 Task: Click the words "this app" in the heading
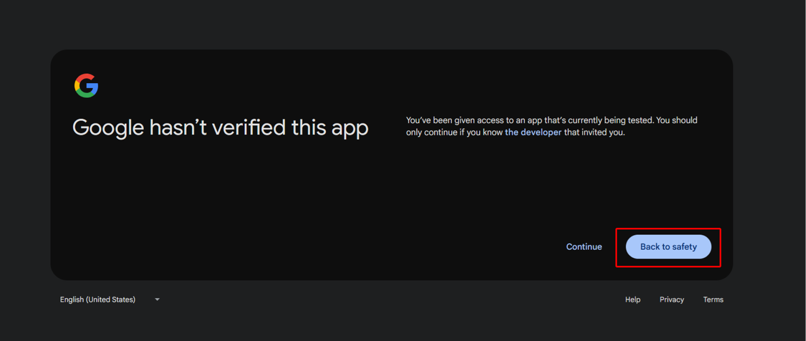(x=329, y=128)
